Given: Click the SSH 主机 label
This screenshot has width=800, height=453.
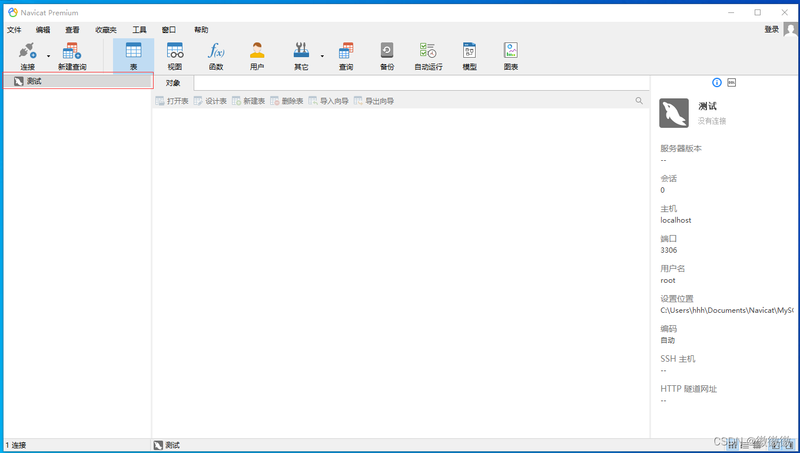Looking at the screenshot, I should pyautogui.click(x=678, y=359).
